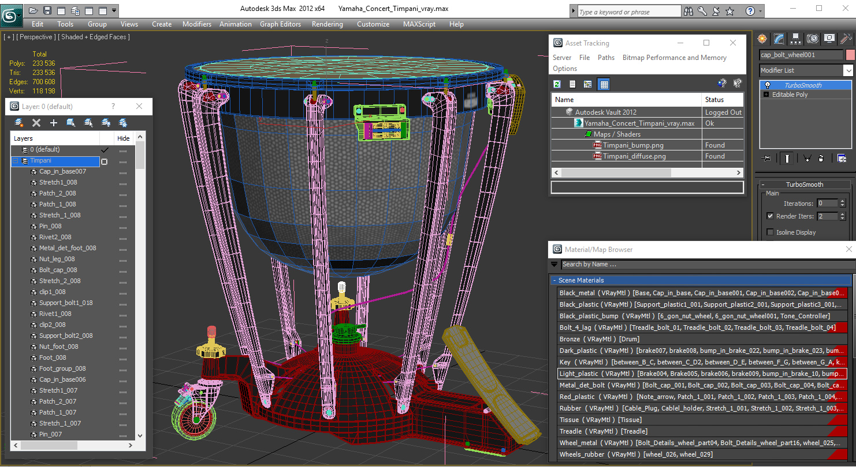Click the Status column header
856x467 pixels.
722,100
